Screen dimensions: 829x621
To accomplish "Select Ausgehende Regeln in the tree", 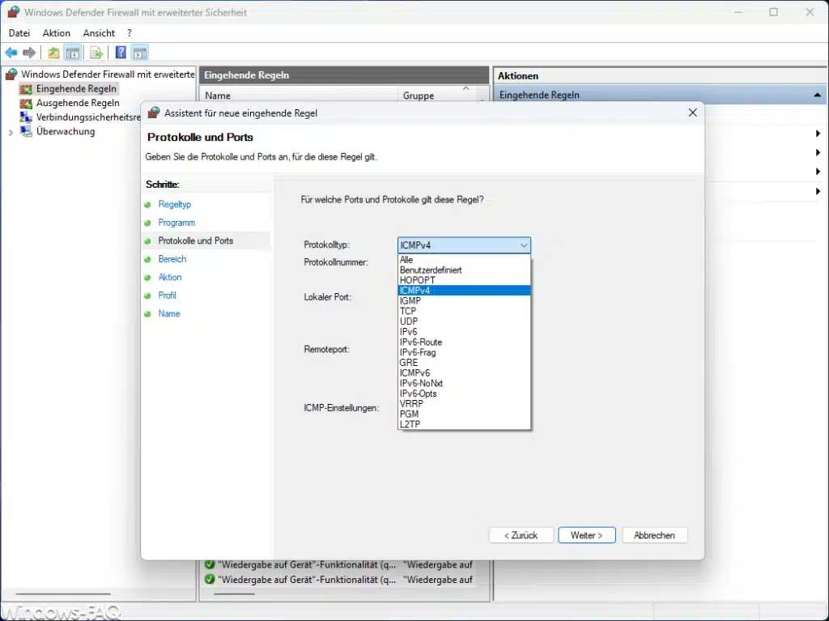I will click(78, 103).
